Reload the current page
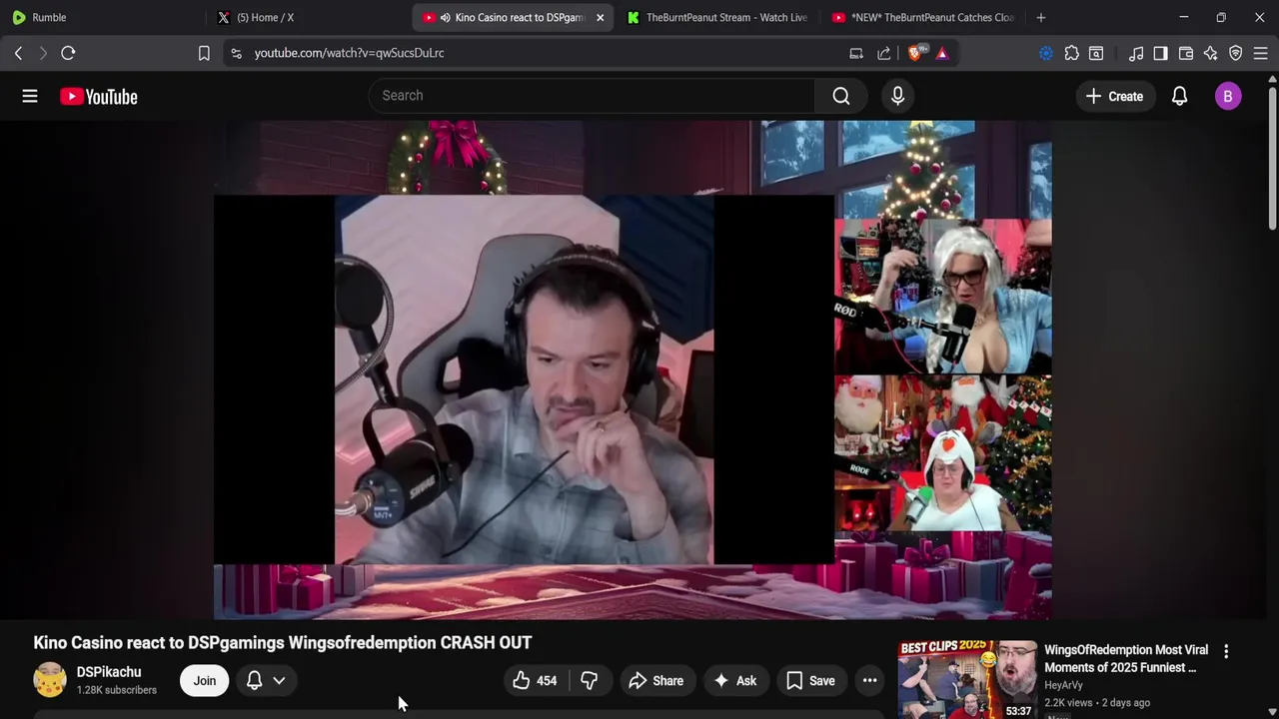This screenshot has height=719, width=1279. 68,53
